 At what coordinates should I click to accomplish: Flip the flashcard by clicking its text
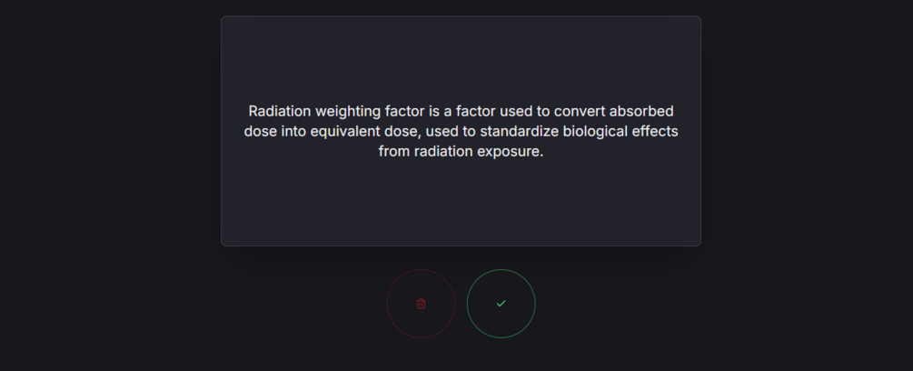tap(461, 131)
